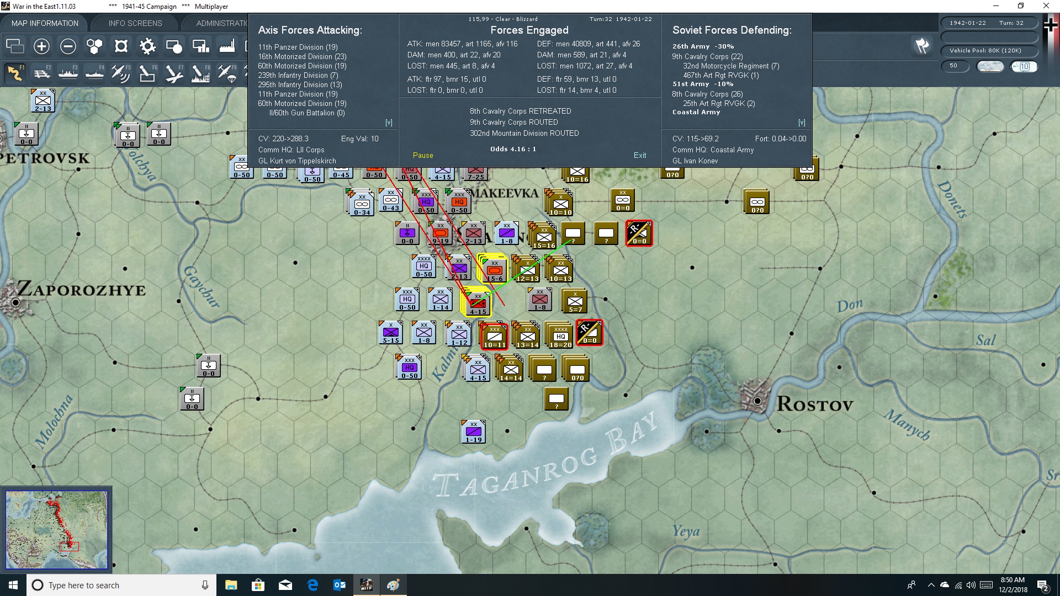This screenshot has height=596, width=1060.
Task: Select F5 air recon mode icon
Action: pos(121,73)
